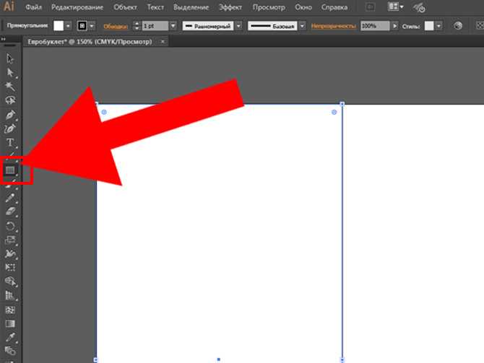This screenshot has height=363, width=484.
Task: Open the Базовая brush definition dropdown
Action: (x=303, y=26)
